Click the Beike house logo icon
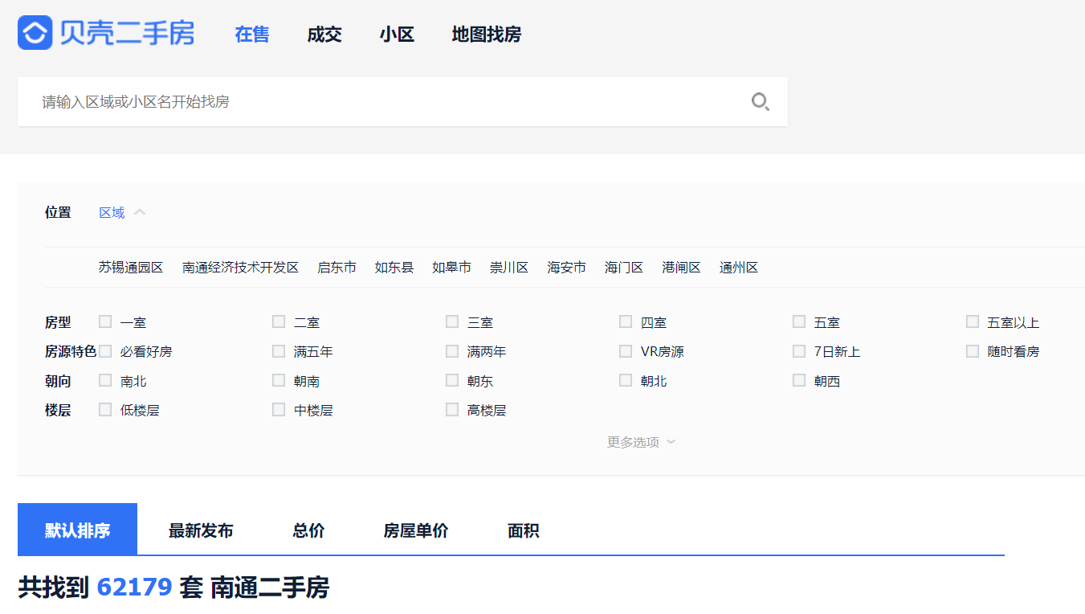Screen dimensions: 1085x614 click(x=34, y=33)
